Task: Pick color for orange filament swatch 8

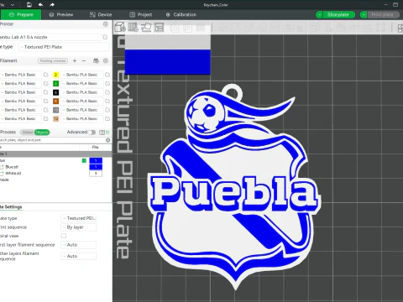Action: point(56,101)
